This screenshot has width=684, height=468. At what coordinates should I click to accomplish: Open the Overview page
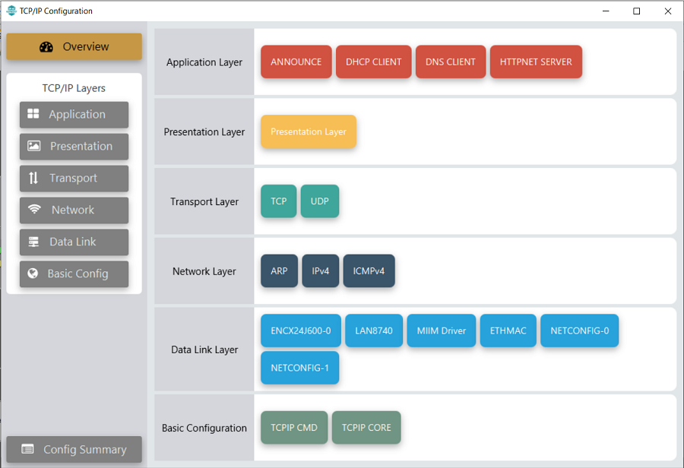click(x=74, y=46)
